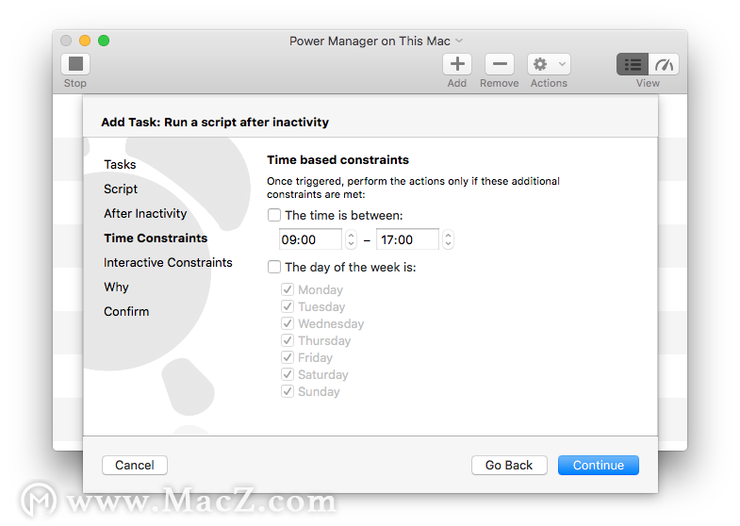Select the Interactive Constraints step

tap(168, 262)
